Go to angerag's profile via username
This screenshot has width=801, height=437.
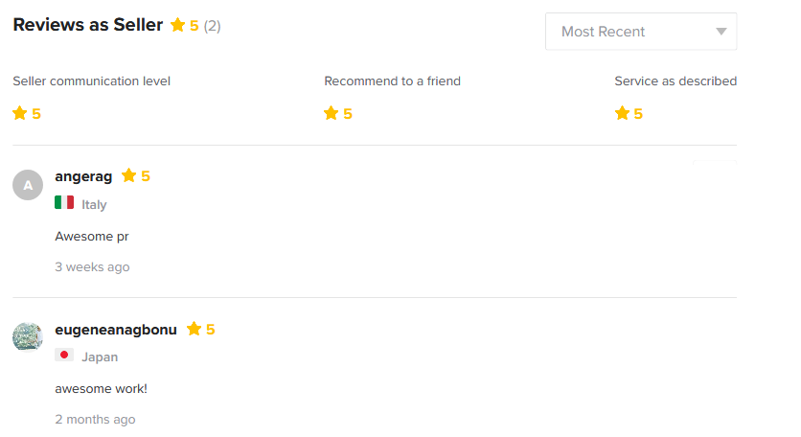(83, 176)
